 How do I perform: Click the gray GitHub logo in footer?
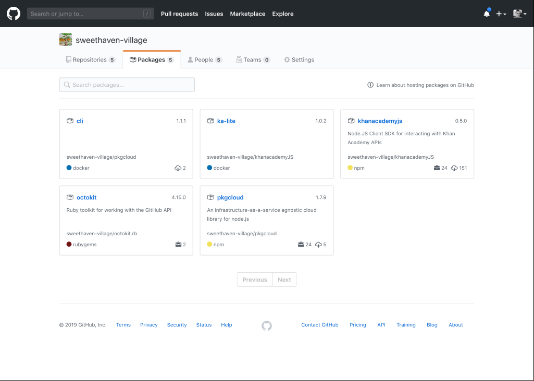267,326
